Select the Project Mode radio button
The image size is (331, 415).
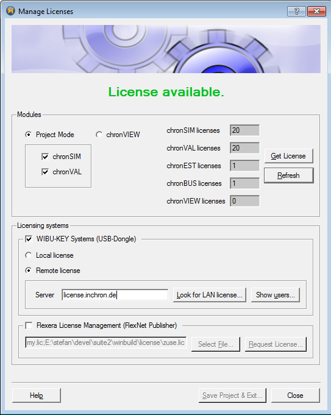tap(28, 135)
